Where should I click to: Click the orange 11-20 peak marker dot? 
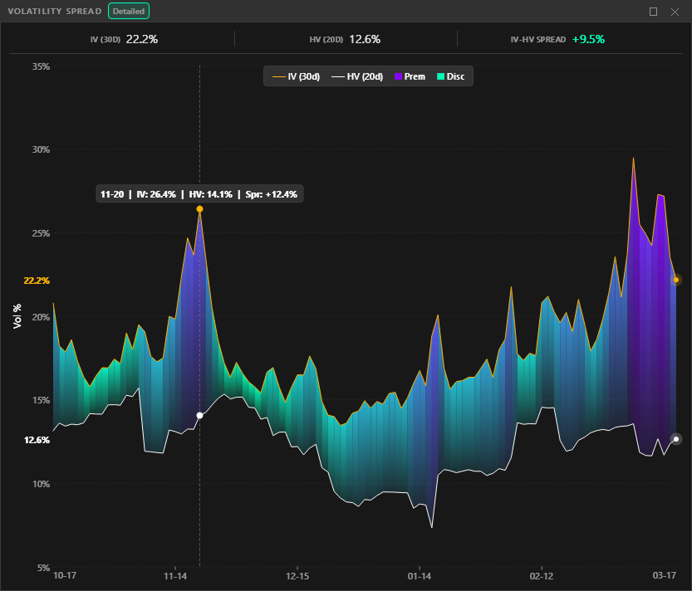[199, 209]
